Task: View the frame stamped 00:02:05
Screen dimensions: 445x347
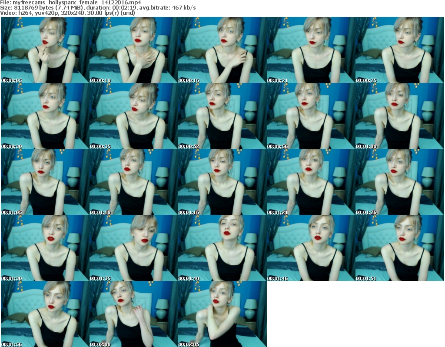Action: pyautogui.click(x=222, y=314)
